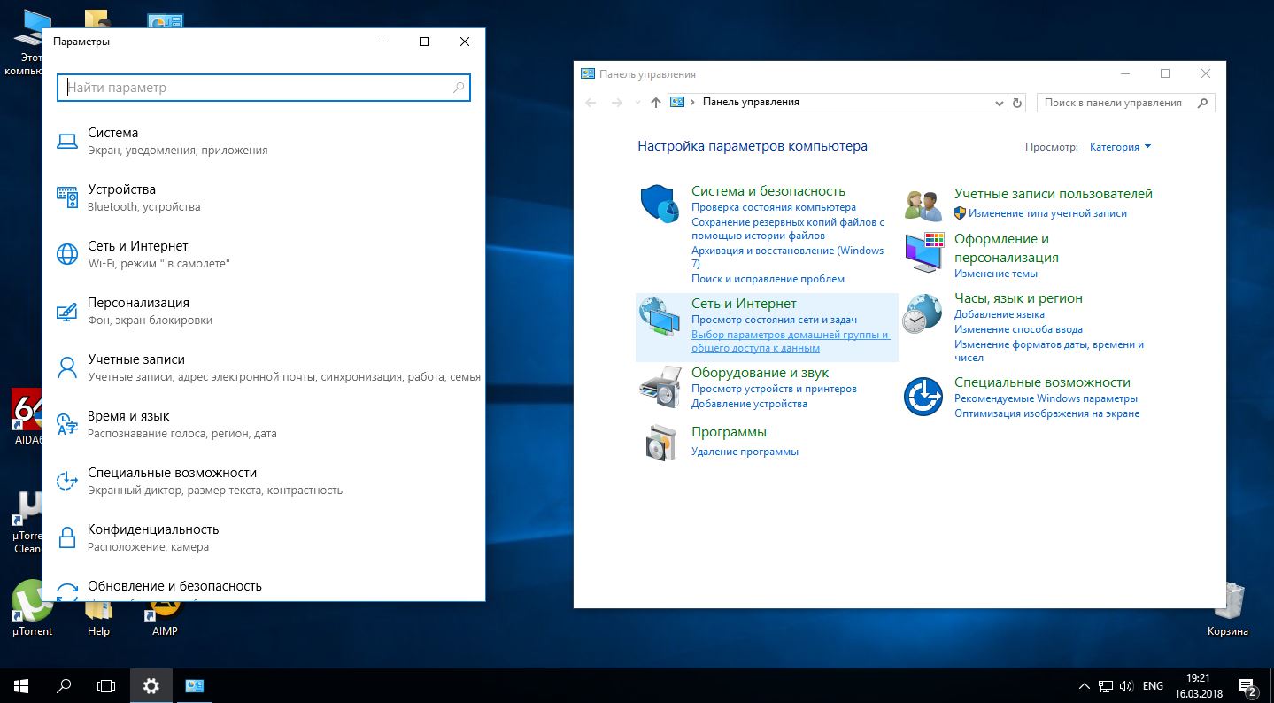Open Программы category heading
1274x703 pixels.
[x=729, y=432]
